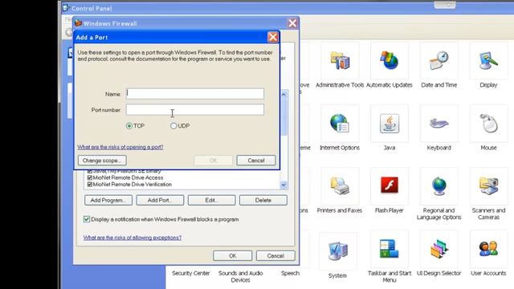
Task: Click Sounds and Audio Devices label
Action: click(240, 276)
